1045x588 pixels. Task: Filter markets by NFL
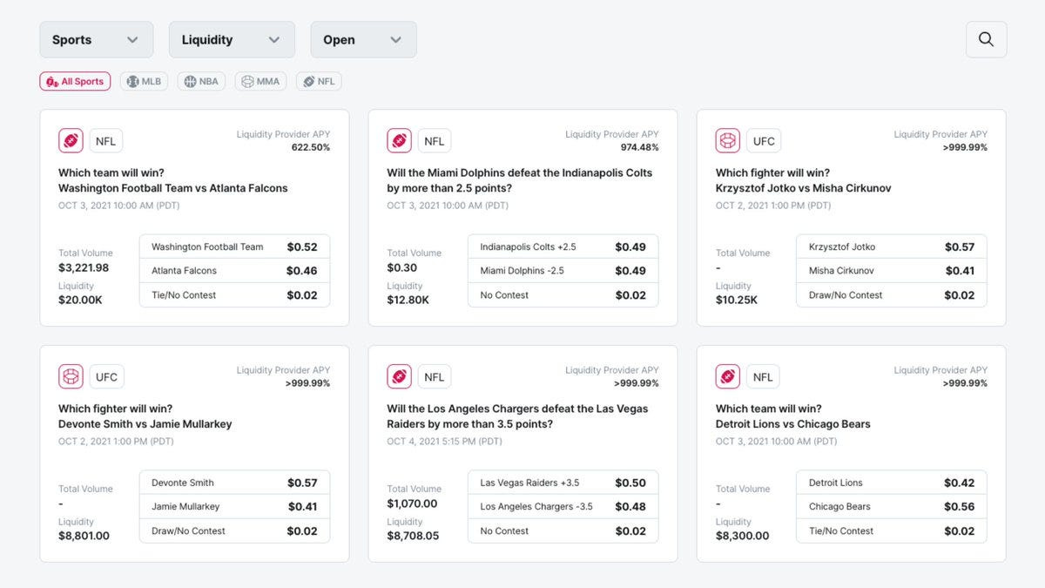[x=319, y=81]
